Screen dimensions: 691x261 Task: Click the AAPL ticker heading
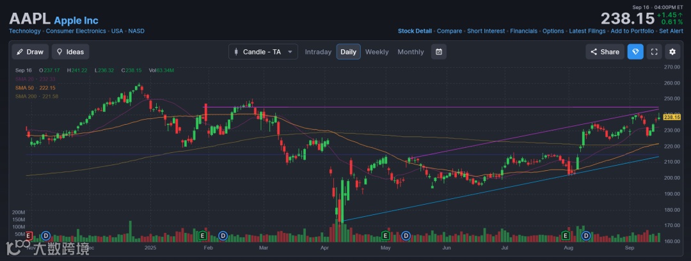(x=30, y=19)
